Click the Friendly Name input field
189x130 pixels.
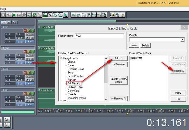coord(99,36)
